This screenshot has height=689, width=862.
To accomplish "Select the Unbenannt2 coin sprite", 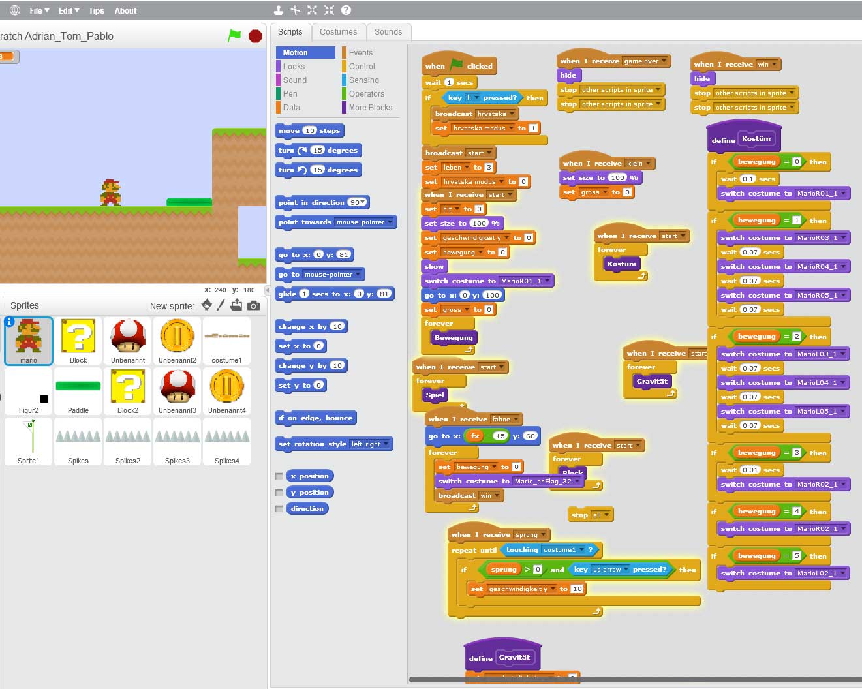I will [177, 341].
